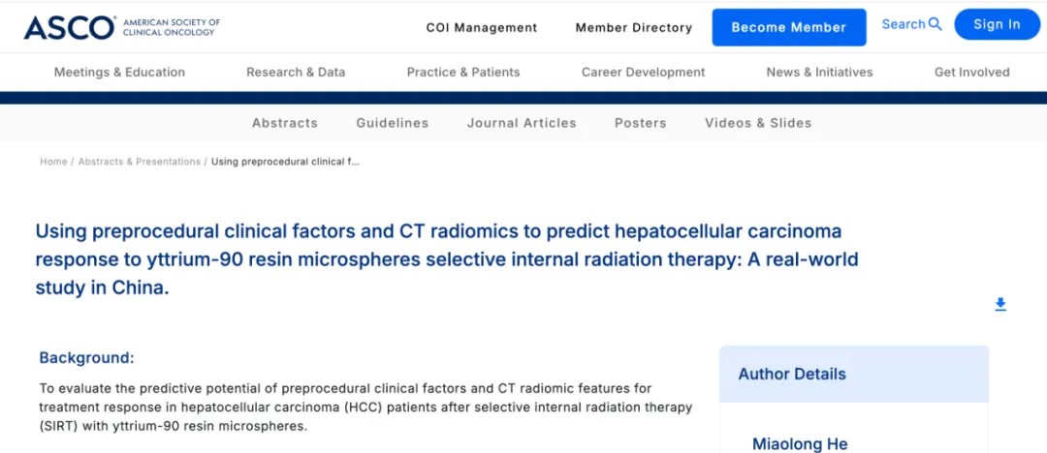Image resolution: width=1047 pixels, height=453 pixels.
Task: Expand Practice & Patients menu
Action: 463,73
